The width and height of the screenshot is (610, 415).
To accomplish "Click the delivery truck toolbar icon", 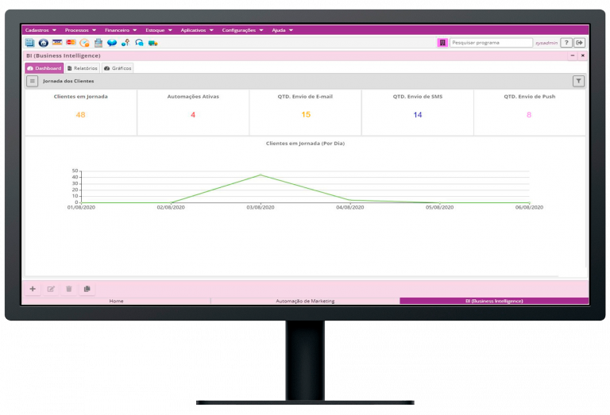I will tap(152, 43).
